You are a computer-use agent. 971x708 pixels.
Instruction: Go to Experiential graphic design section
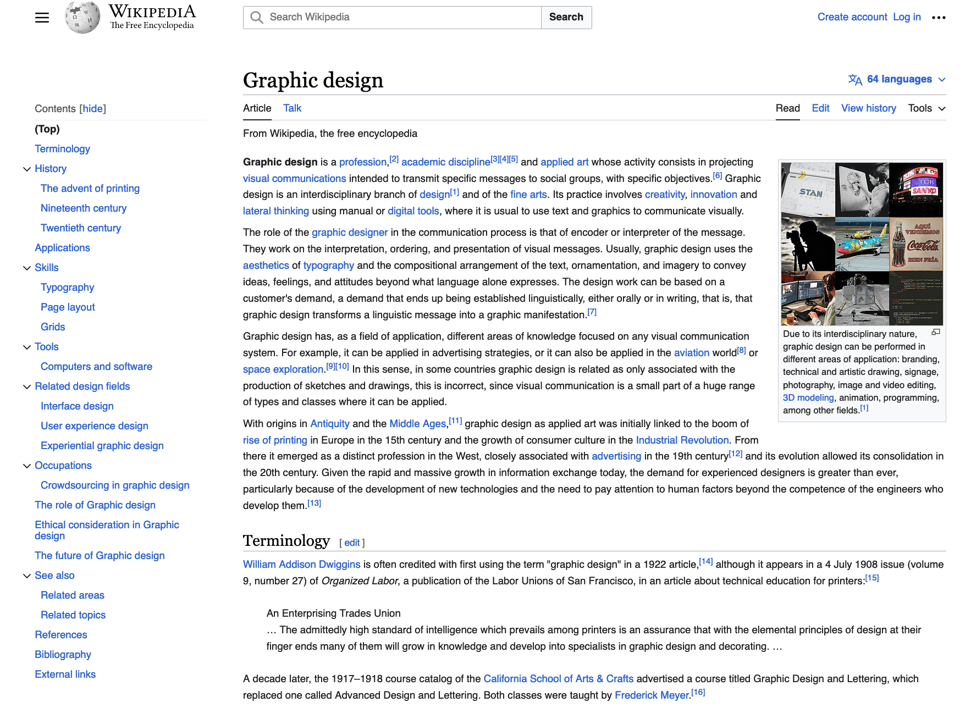tap(102, 446)
